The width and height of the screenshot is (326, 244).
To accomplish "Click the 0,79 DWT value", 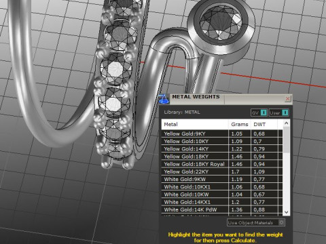I will coord(259,149).
